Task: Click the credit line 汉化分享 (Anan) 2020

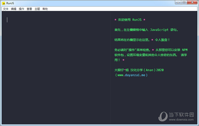Action: pos(147,70)
